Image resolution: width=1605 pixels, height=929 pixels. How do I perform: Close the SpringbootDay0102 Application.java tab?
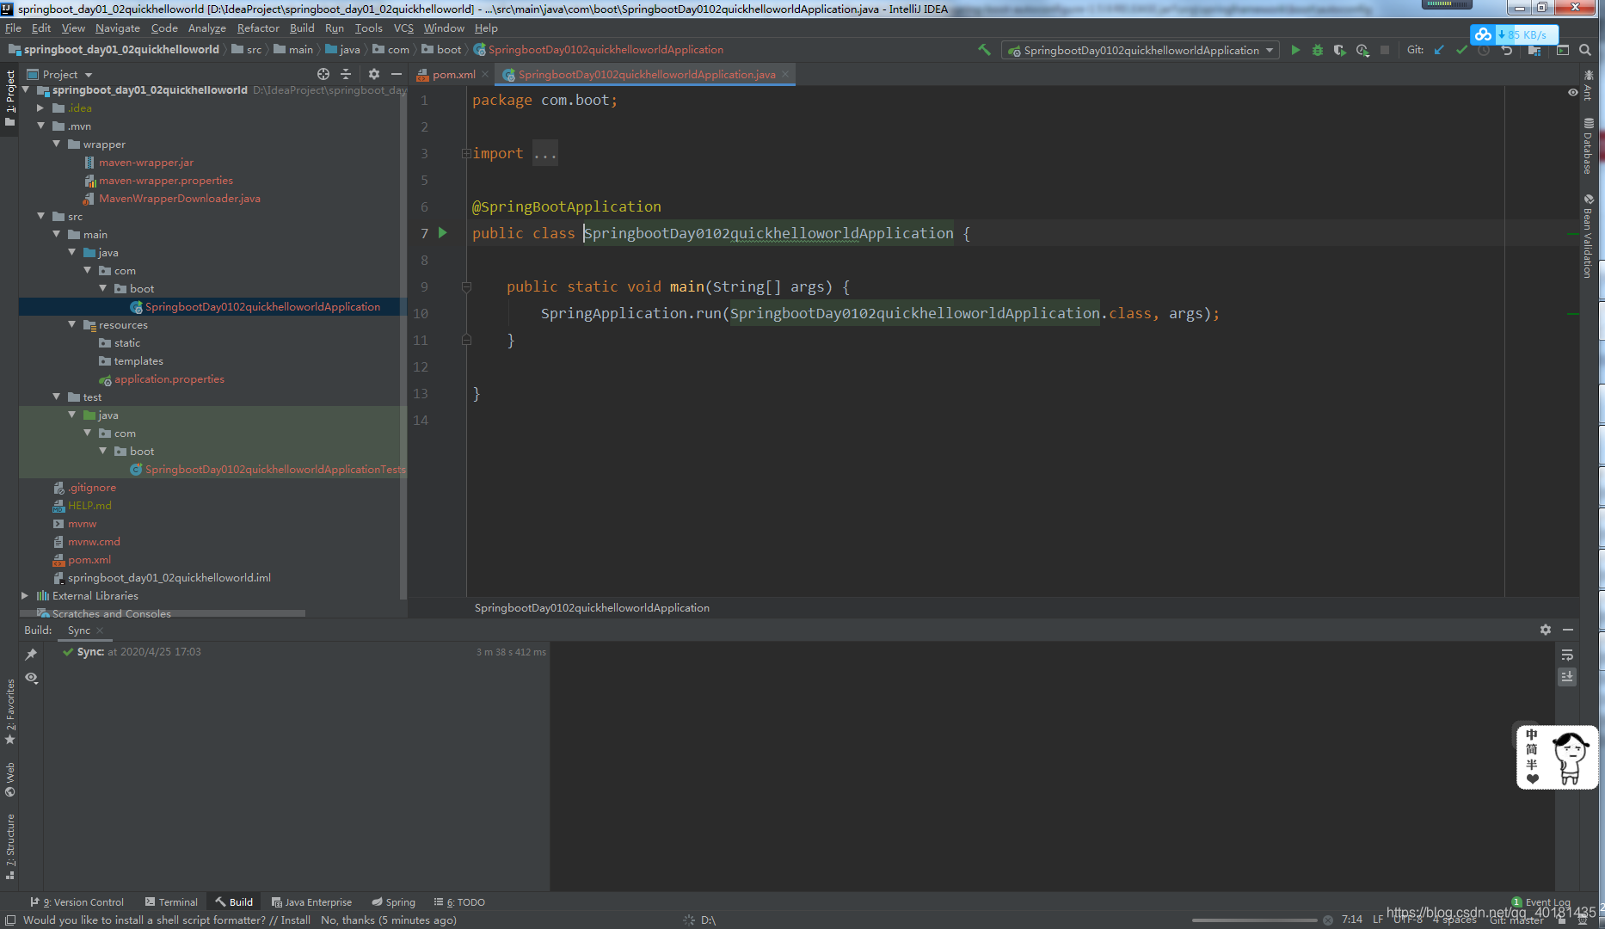(785, 75)
